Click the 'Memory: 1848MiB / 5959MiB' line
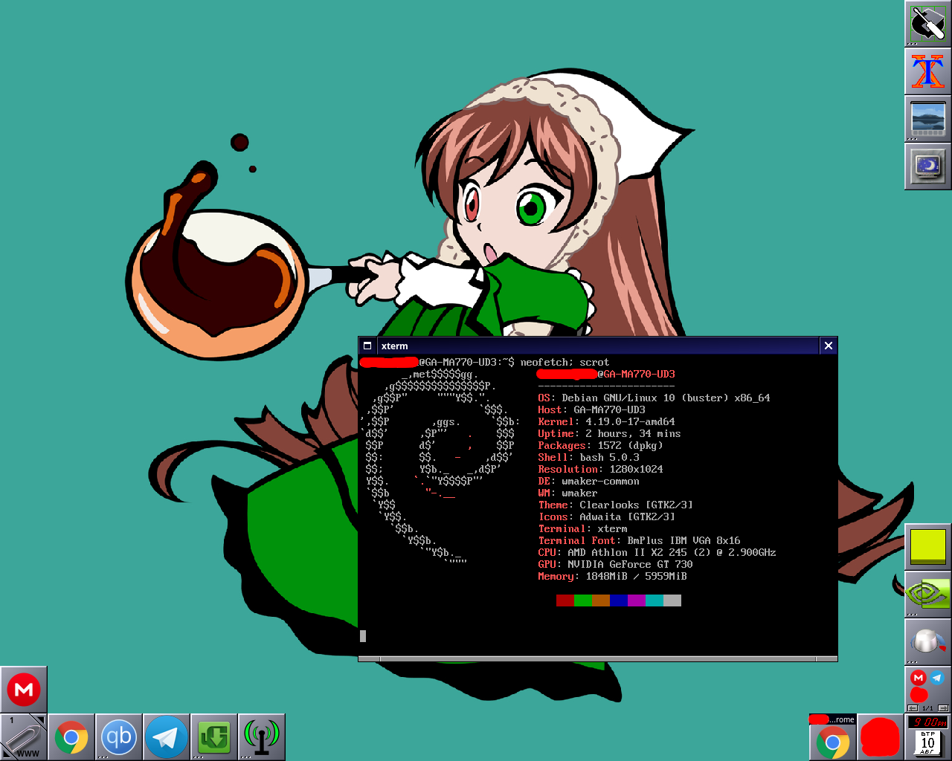The width and height of the screenshot is (952, 761). [613, 577]
